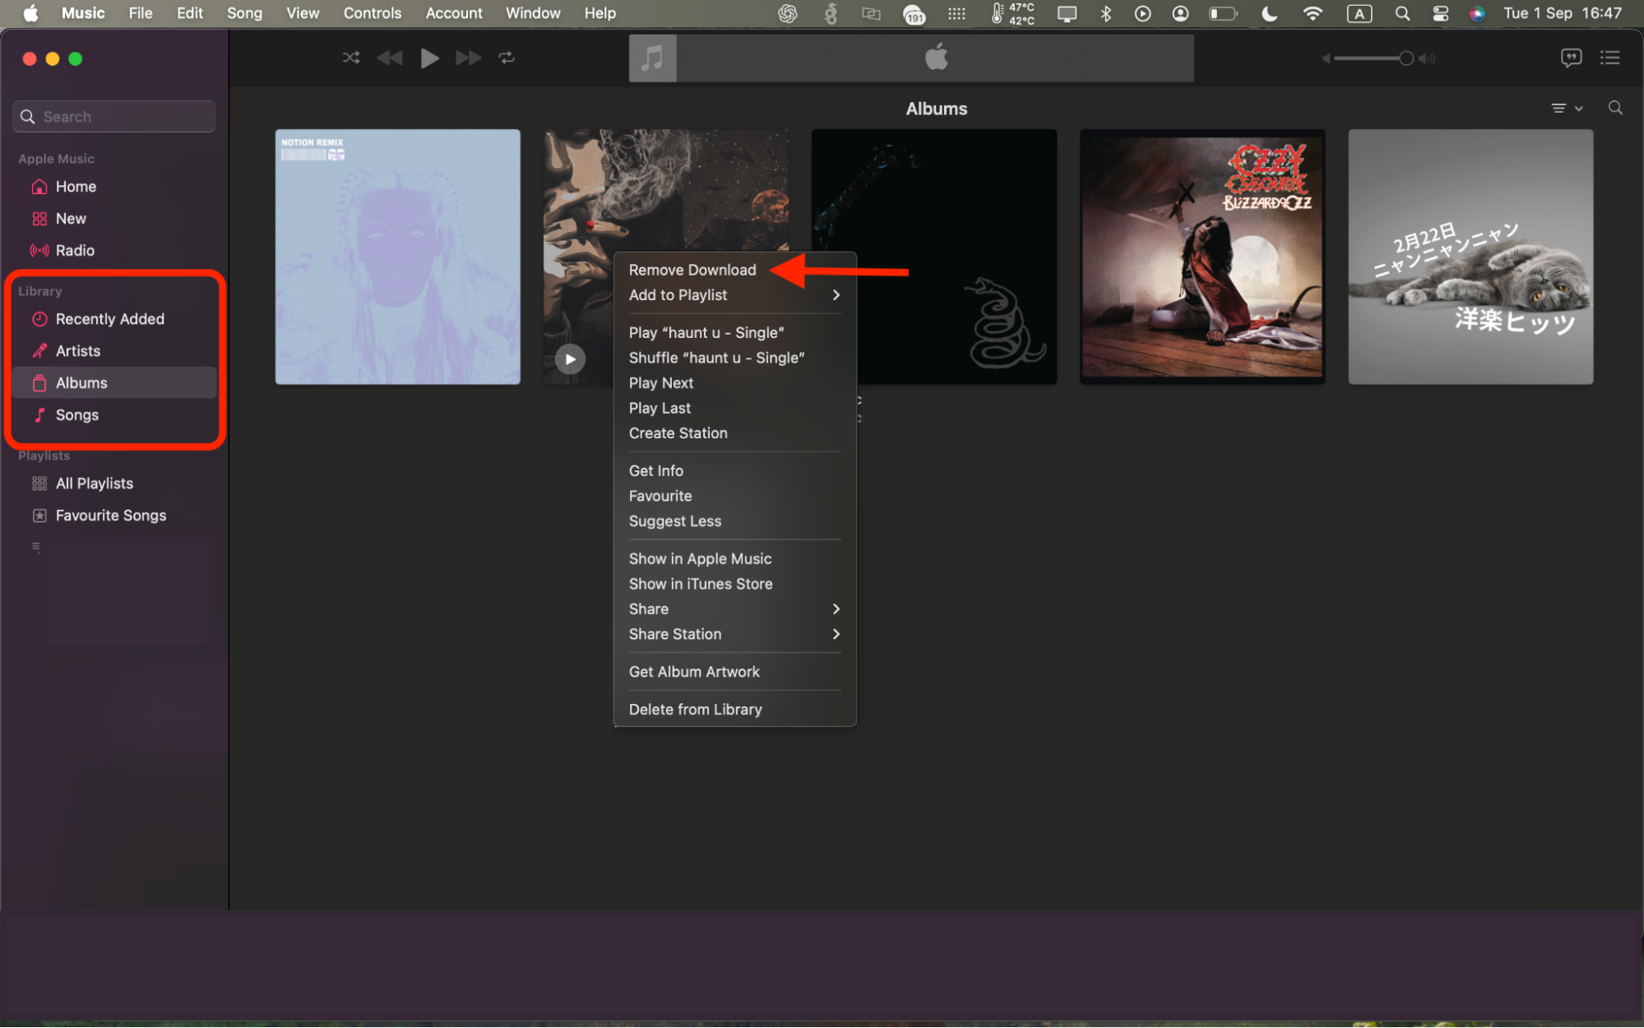The width and height of the screenshot is (1644, 1028).
Task: Expand the Share submenu
Action: (734, 609)
